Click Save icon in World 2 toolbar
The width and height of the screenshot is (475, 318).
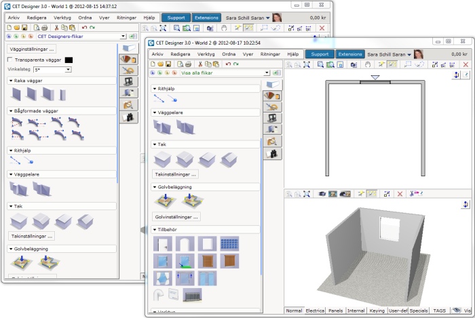(168, 64)
